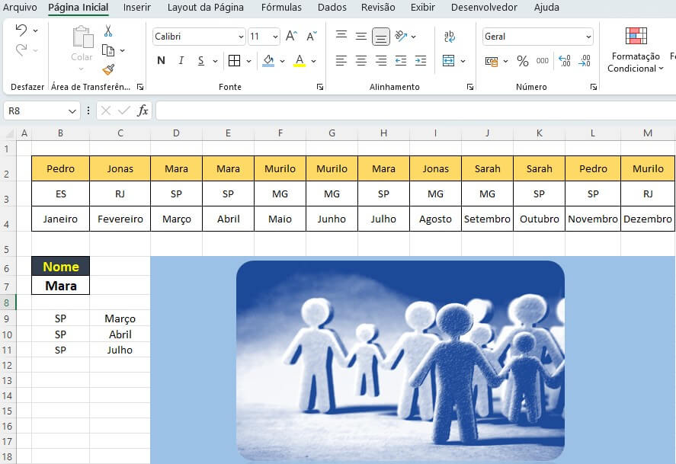Select the Format Painter brush icon
The width and height of the screenshot is (676, 464).
(108, 69)
